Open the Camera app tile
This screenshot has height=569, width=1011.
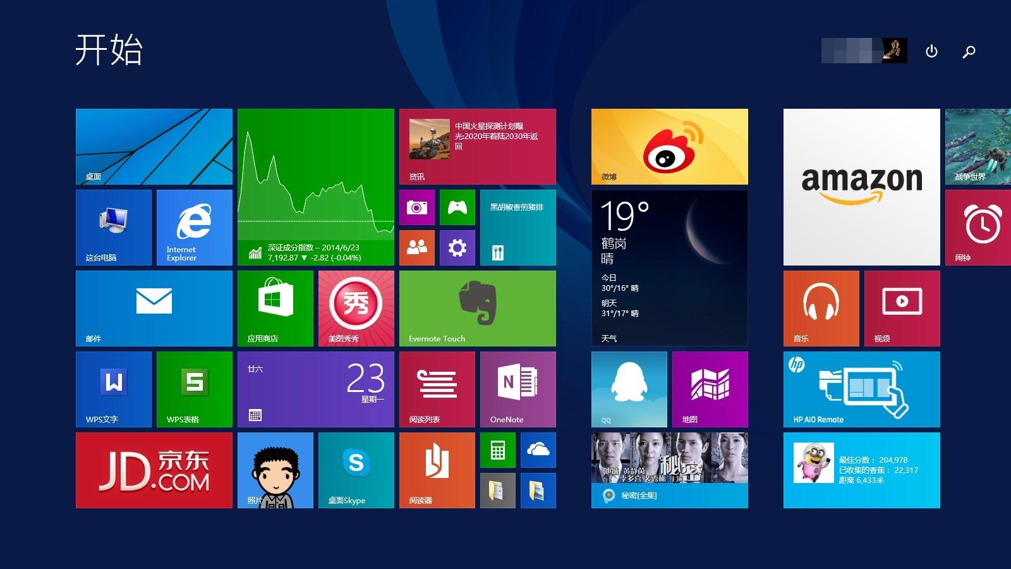pyautogui.click(x=417, y=207)
